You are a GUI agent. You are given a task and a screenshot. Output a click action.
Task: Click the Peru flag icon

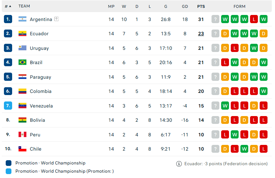(x=22, y=135)
